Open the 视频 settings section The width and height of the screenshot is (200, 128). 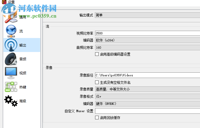22,73
